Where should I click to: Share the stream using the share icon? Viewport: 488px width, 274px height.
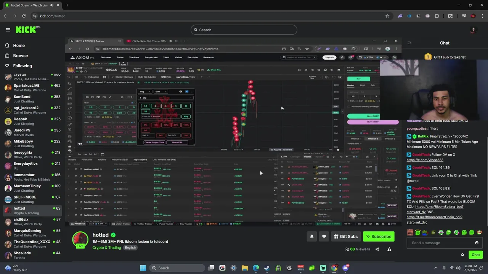coord(377,249)
